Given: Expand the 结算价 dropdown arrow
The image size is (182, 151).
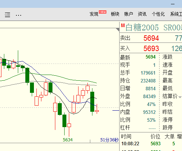Looking at the screenshot, I should (x=180, y=97).
